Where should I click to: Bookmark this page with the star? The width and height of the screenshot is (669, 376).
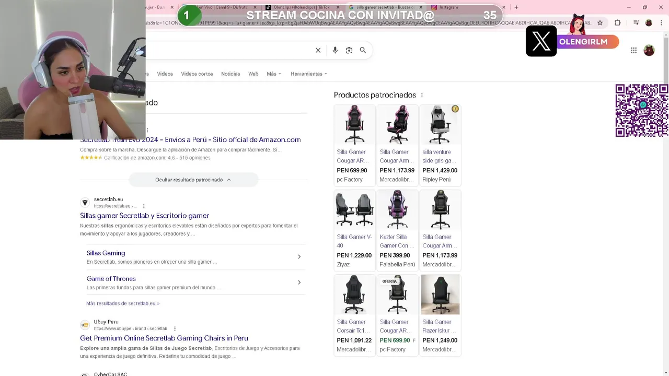point(600,22)
